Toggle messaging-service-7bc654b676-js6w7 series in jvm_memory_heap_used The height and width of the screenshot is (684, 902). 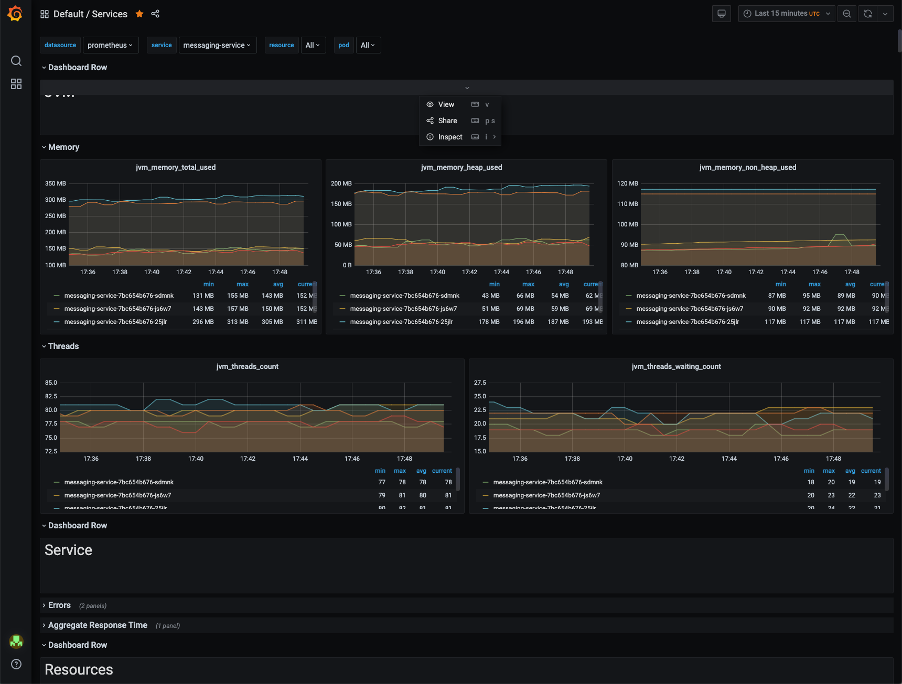[403, 309]
